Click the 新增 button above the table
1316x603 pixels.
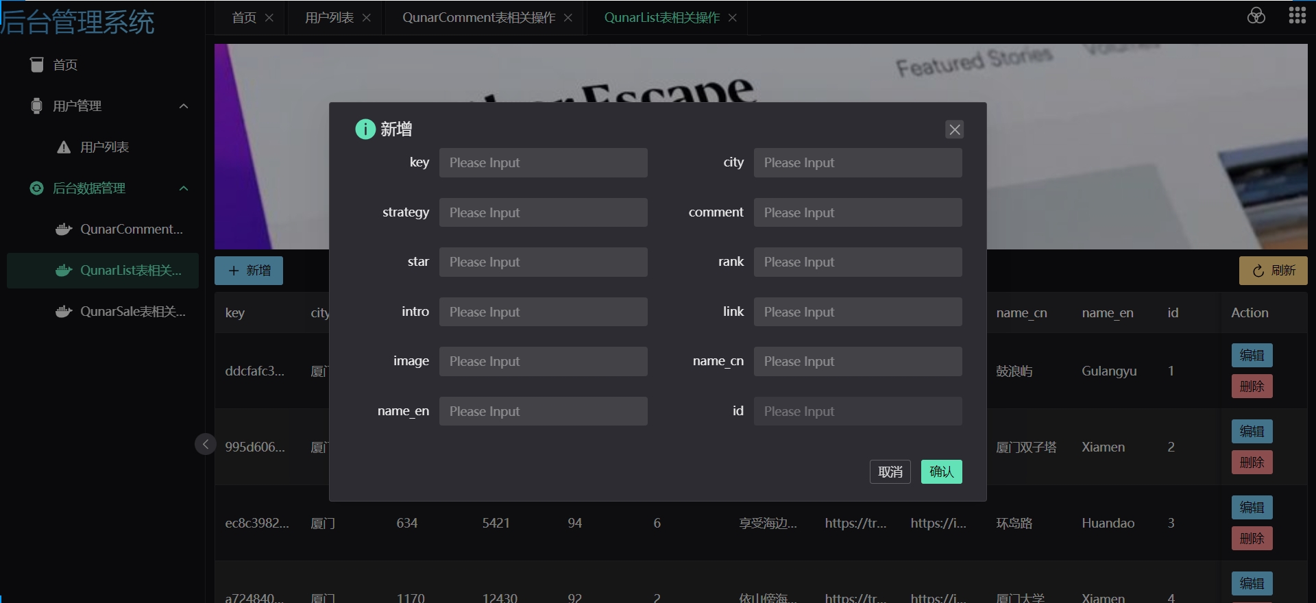coord(249,271)
